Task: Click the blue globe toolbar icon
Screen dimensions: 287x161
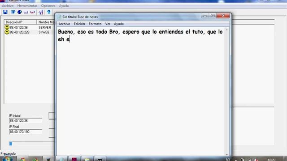Action: [x=20, y=12]
